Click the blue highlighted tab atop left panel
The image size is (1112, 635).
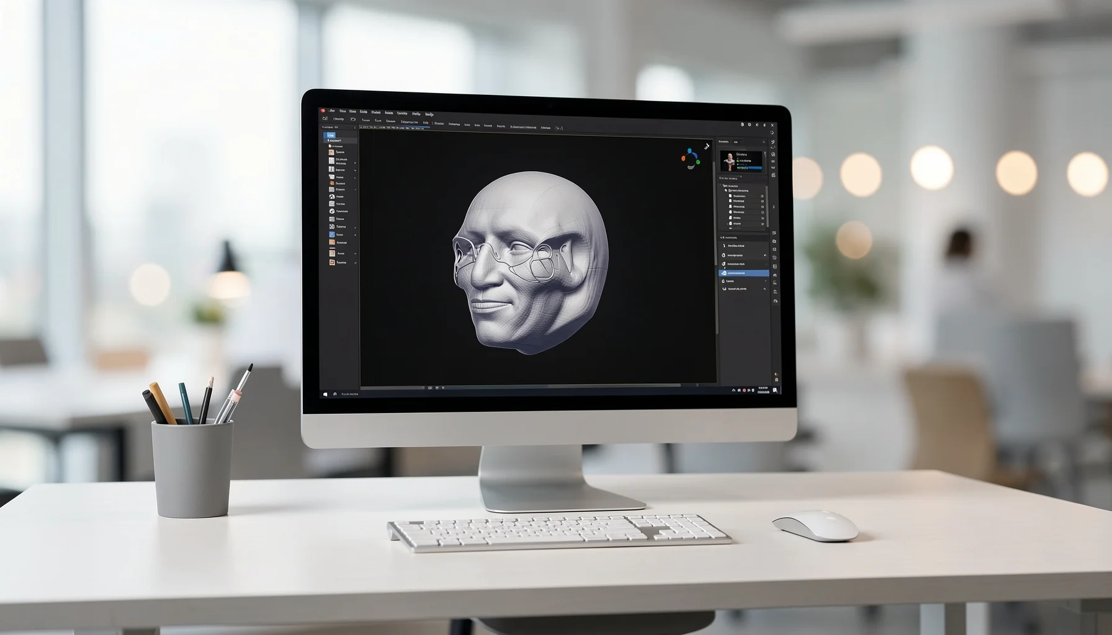pyautogui.click(x=331, y=135)
